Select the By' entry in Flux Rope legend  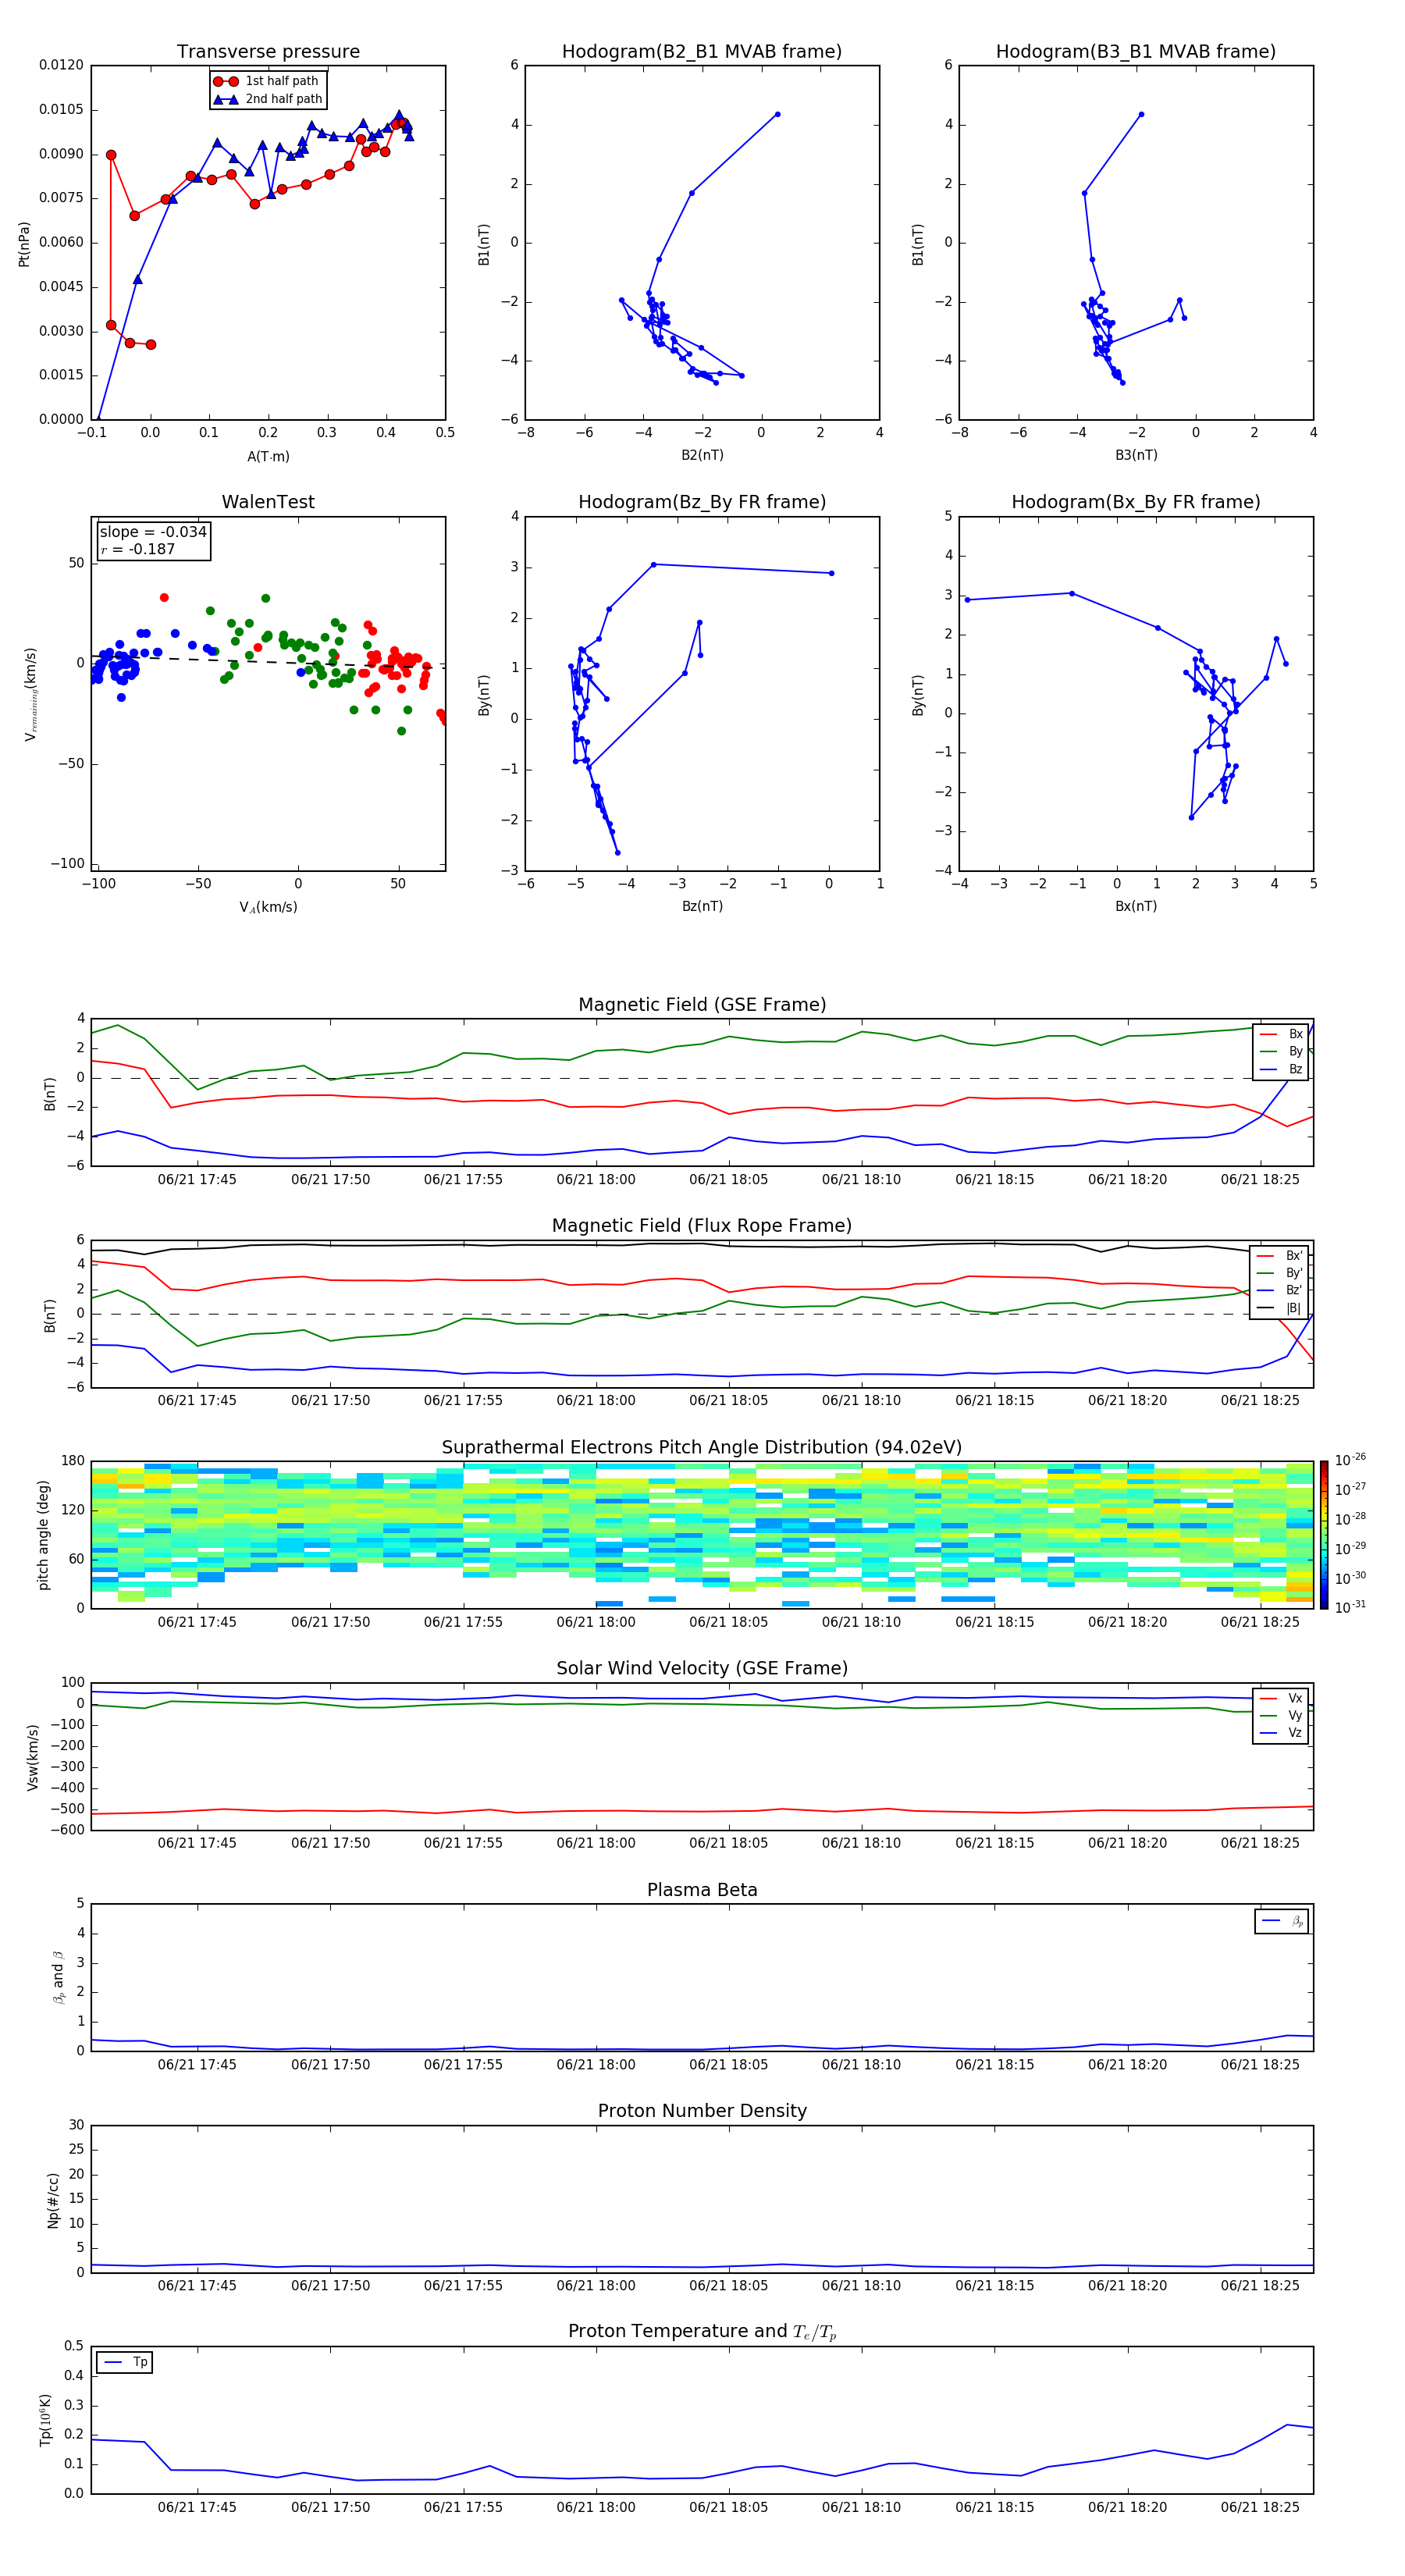[x=1280, y=1273]
